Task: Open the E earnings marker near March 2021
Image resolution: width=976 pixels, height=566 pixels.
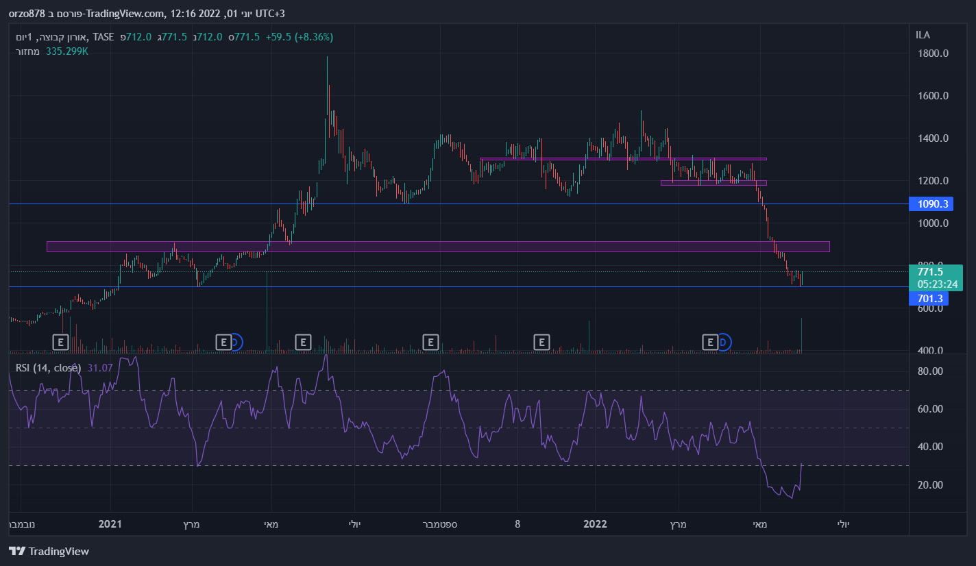Action: (x=223, y=341)
